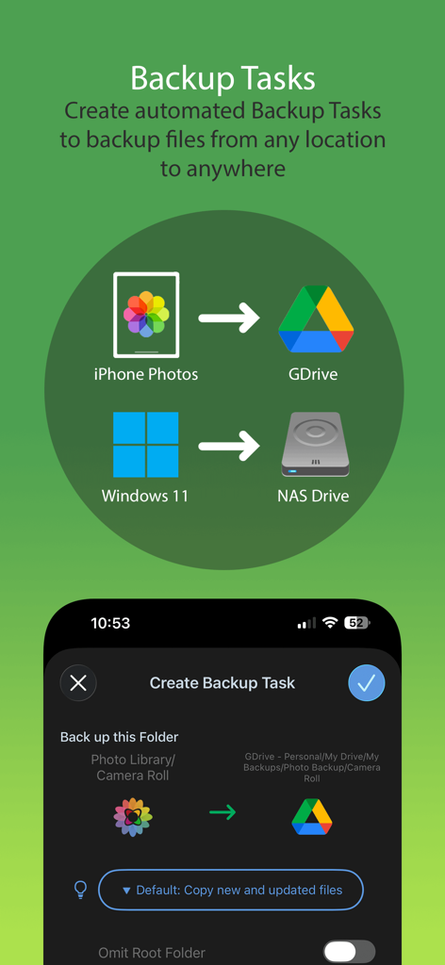Viewport: 445px width, 965px height.
Task: Click the 'NAS Drive' caption
Action: [x=313, y=496]
